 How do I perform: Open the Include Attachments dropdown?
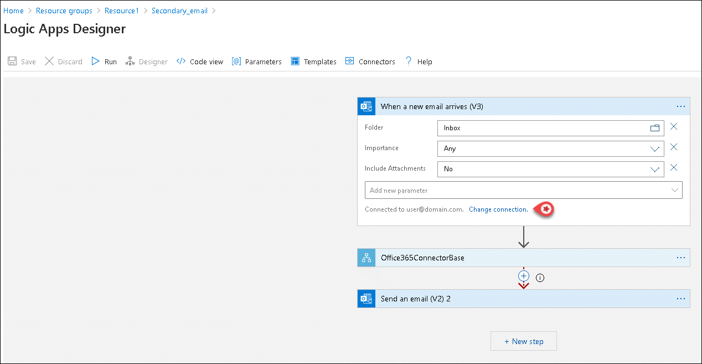(655, 169)
